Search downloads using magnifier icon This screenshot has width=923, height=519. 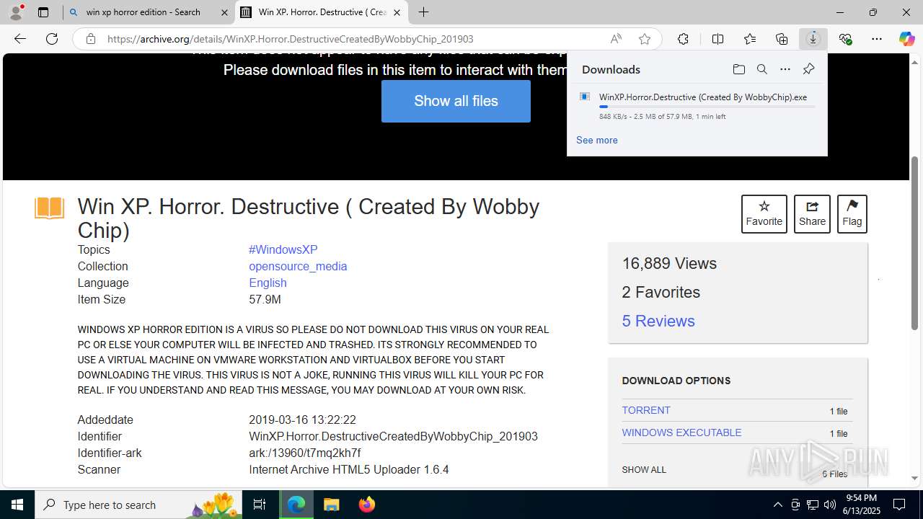click(761, 69)
